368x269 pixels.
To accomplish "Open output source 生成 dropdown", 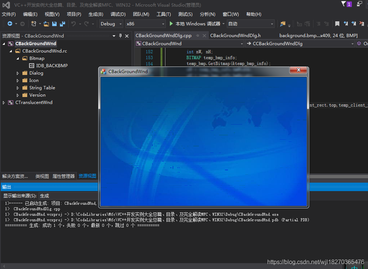I will (x=68, y=196).
